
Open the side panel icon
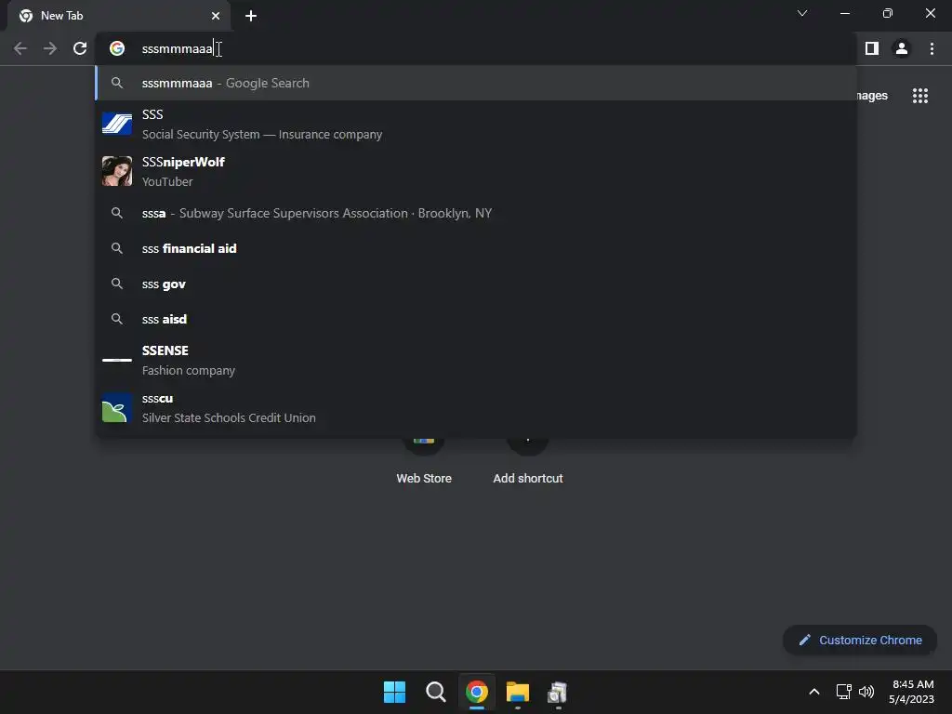click(872, 48)
